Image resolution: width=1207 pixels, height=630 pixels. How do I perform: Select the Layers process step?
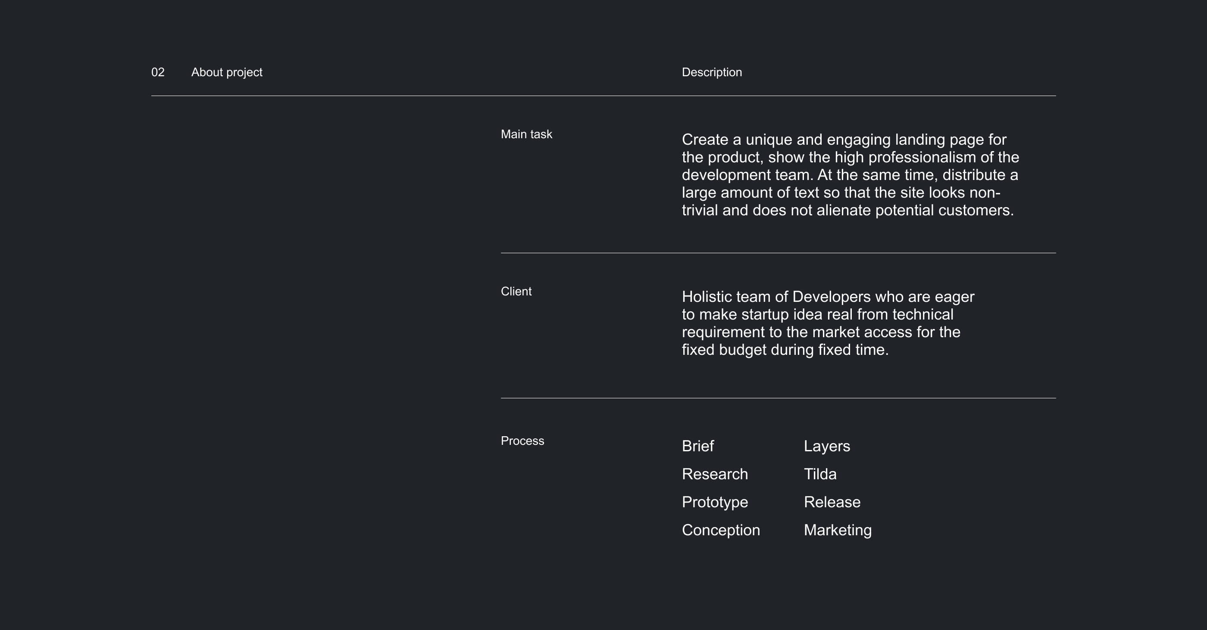[x=826, y=446]
